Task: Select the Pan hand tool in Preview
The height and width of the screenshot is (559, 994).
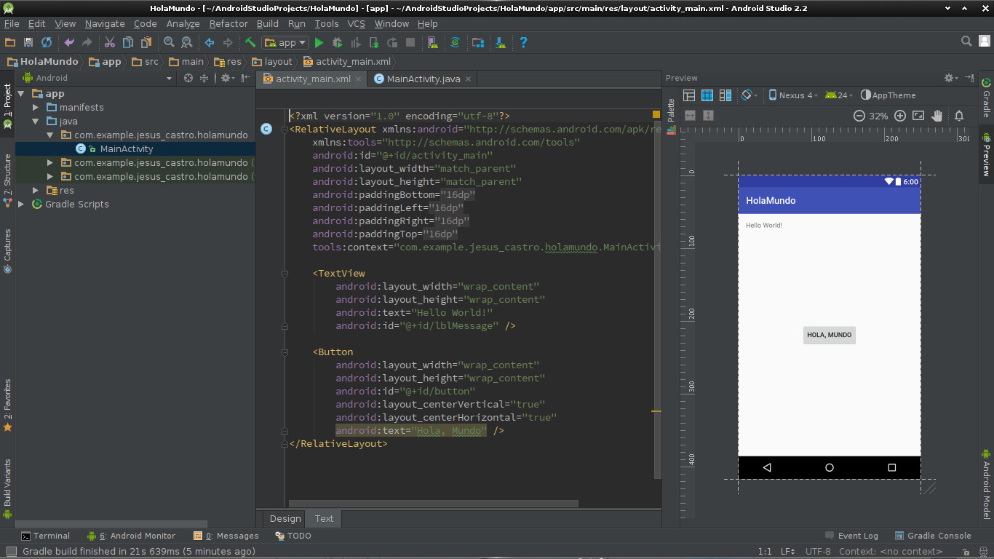Action: click(937, 116)
